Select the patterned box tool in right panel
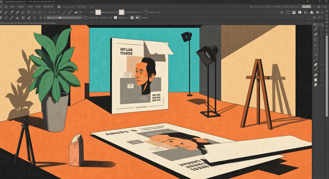 coord(316,54)
